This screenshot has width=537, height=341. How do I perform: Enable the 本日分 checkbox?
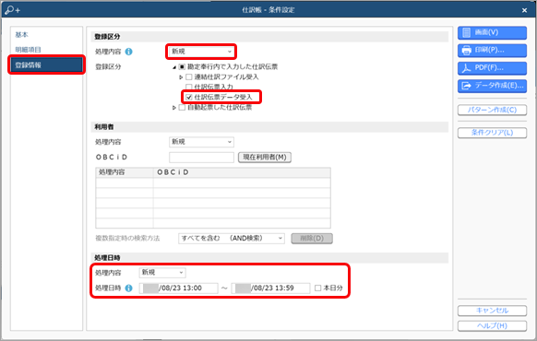click(317, 288)
